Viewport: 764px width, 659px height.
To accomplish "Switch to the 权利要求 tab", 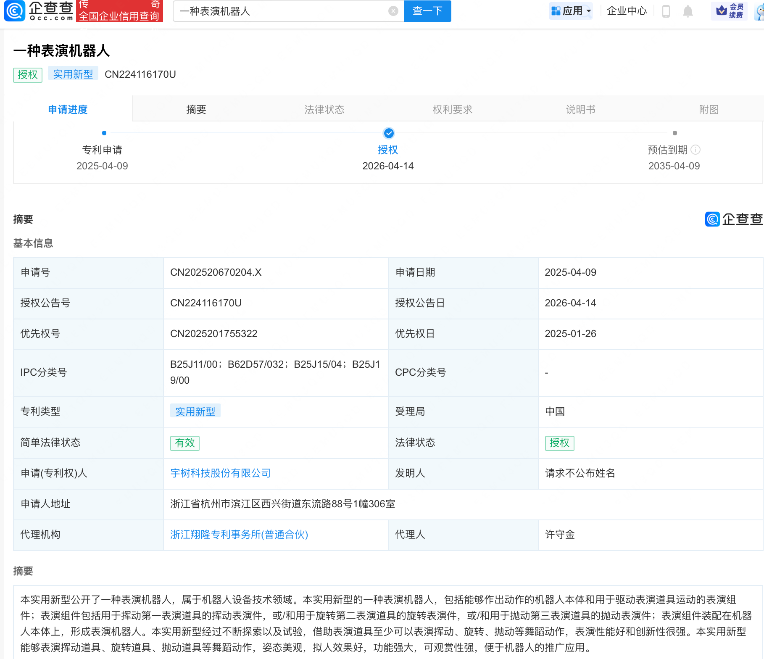I will (x=452, y=109).
